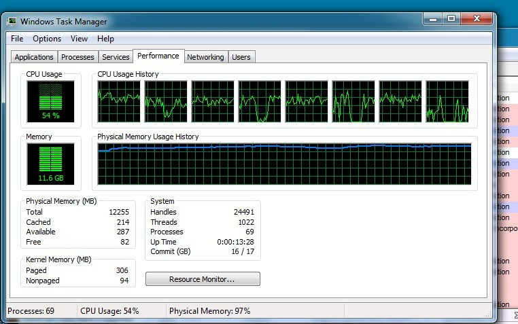Open the Options menu
This screenshot has height=324, width=518.
(47, 39)
